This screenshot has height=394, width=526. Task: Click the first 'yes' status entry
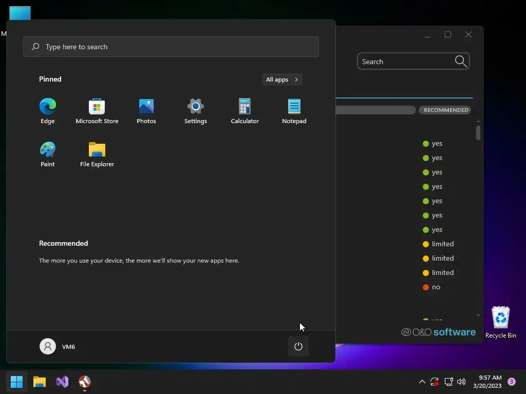point(433,144)
